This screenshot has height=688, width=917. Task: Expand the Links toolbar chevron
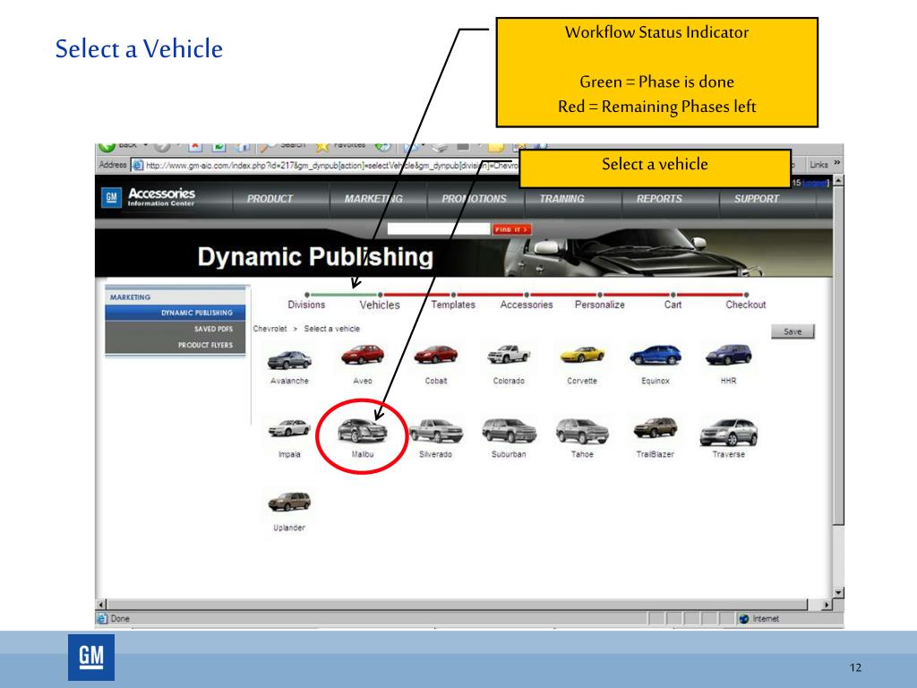click(x=837, y=163)
